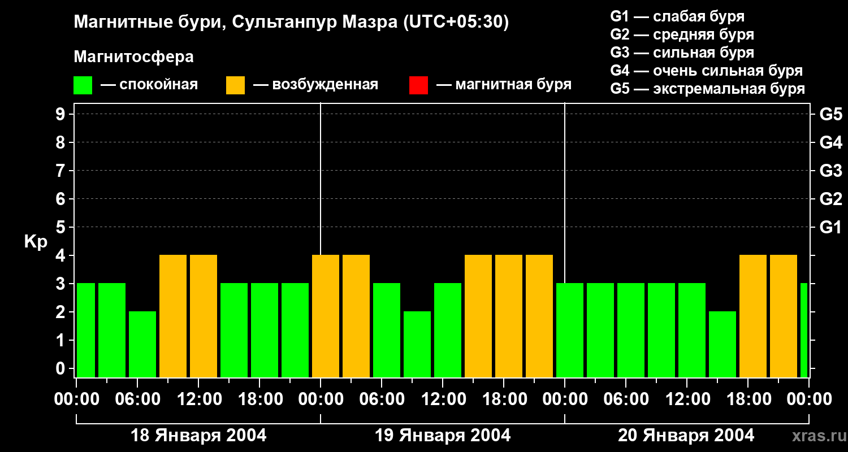Click the date label "19 Января 2004"
Screen dimensions: 848x452
(443, 436)
